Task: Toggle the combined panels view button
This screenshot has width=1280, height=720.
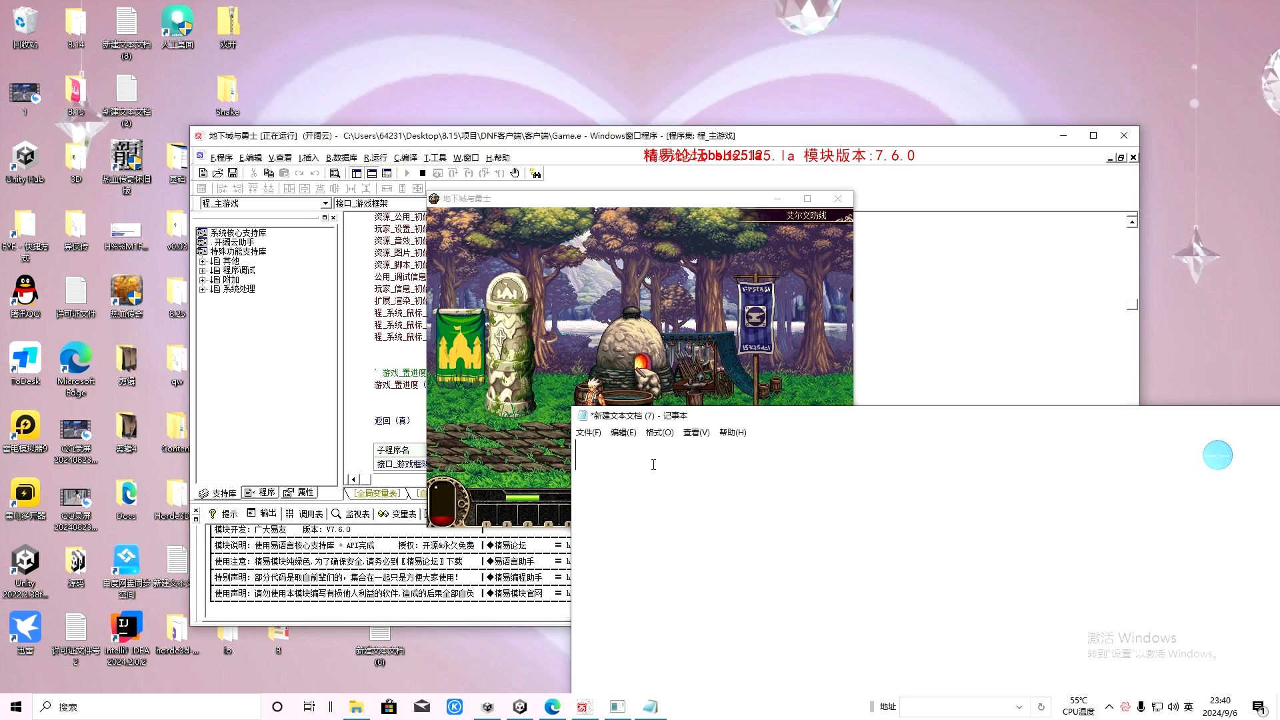Action: pos(387,173)
